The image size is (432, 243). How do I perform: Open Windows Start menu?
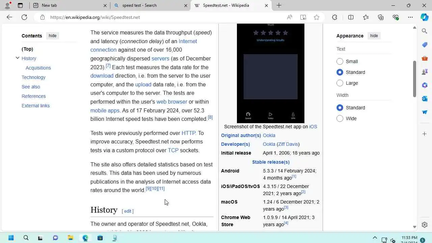pos(11,238)
